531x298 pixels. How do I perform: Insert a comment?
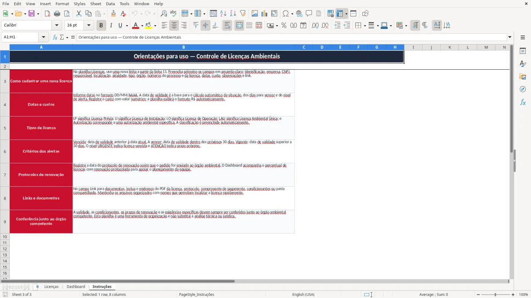309,14
